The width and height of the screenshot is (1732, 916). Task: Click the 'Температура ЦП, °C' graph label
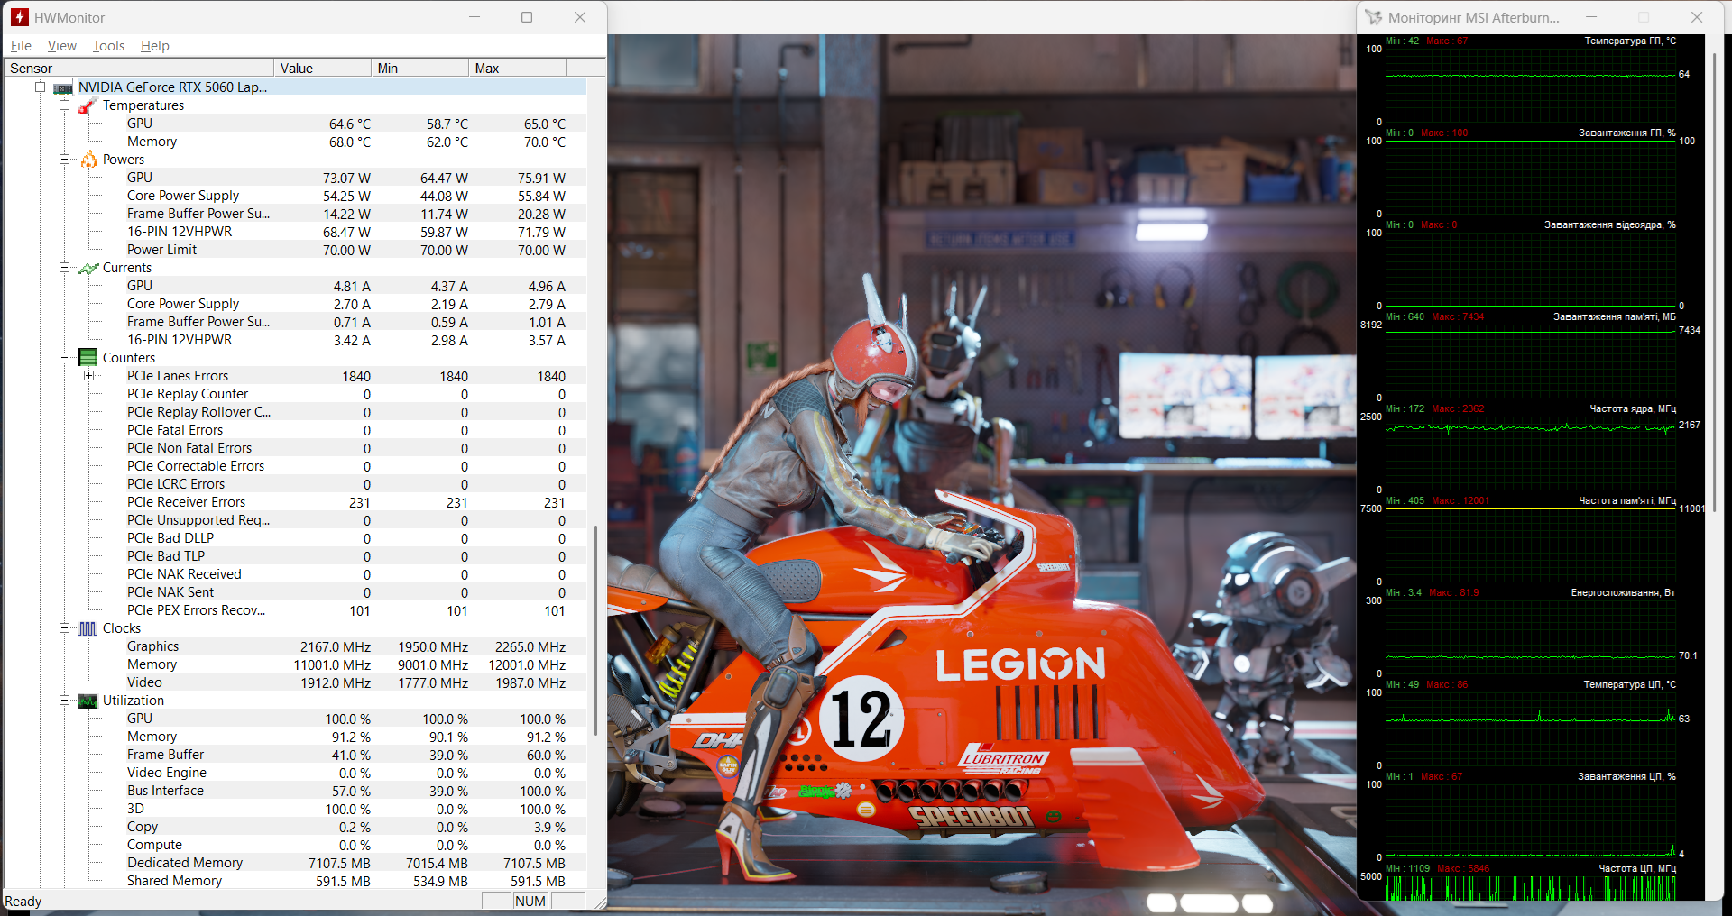[1629, 684]
